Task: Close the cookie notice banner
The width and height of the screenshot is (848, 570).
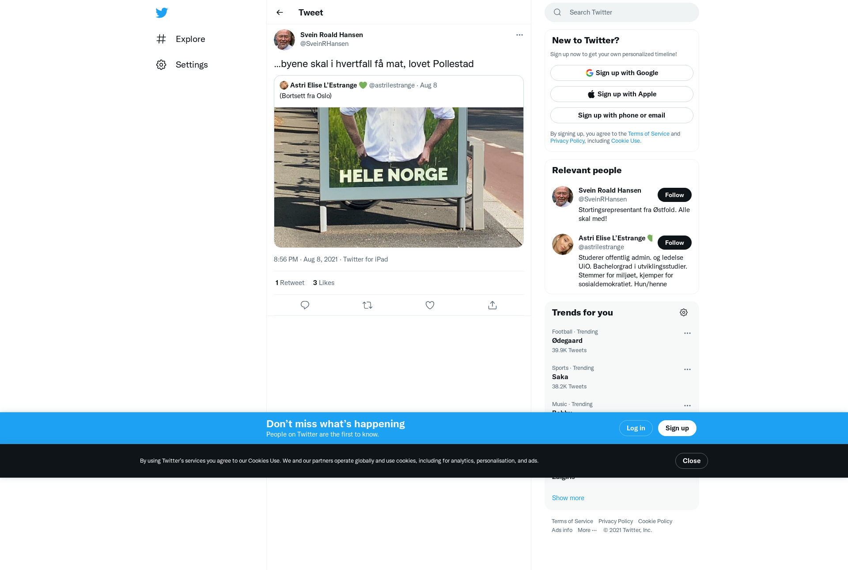Action: point(691,461)
